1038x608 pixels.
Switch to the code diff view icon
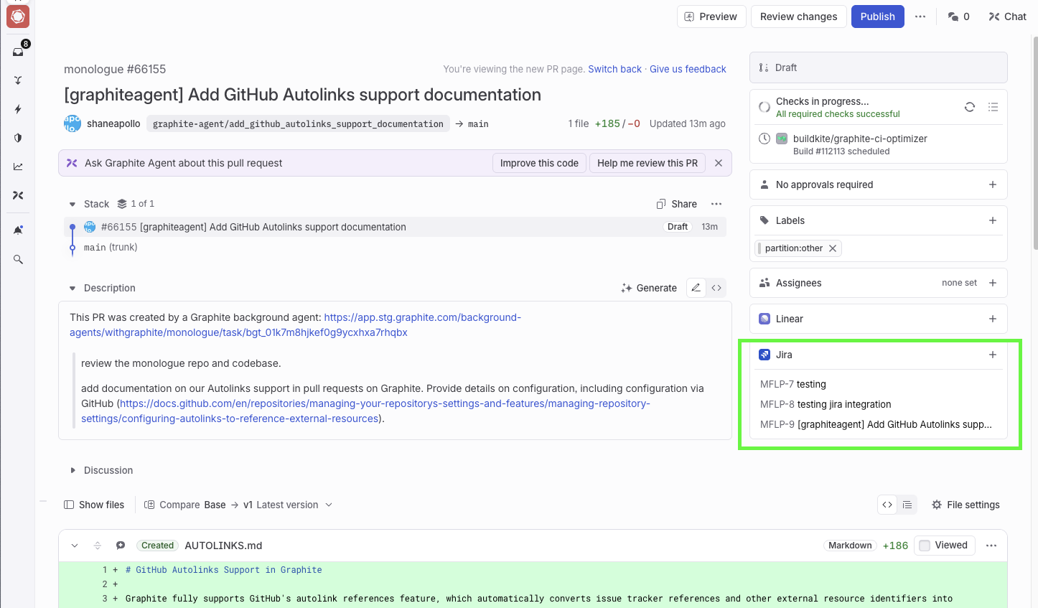click(887, 505)
